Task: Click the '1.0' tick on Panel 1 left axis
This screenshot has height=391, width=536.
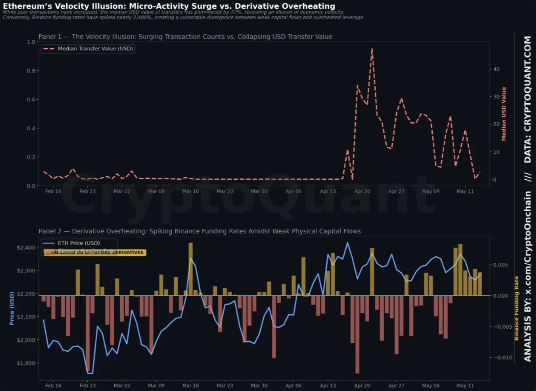Action: click(x=31, y=42)
